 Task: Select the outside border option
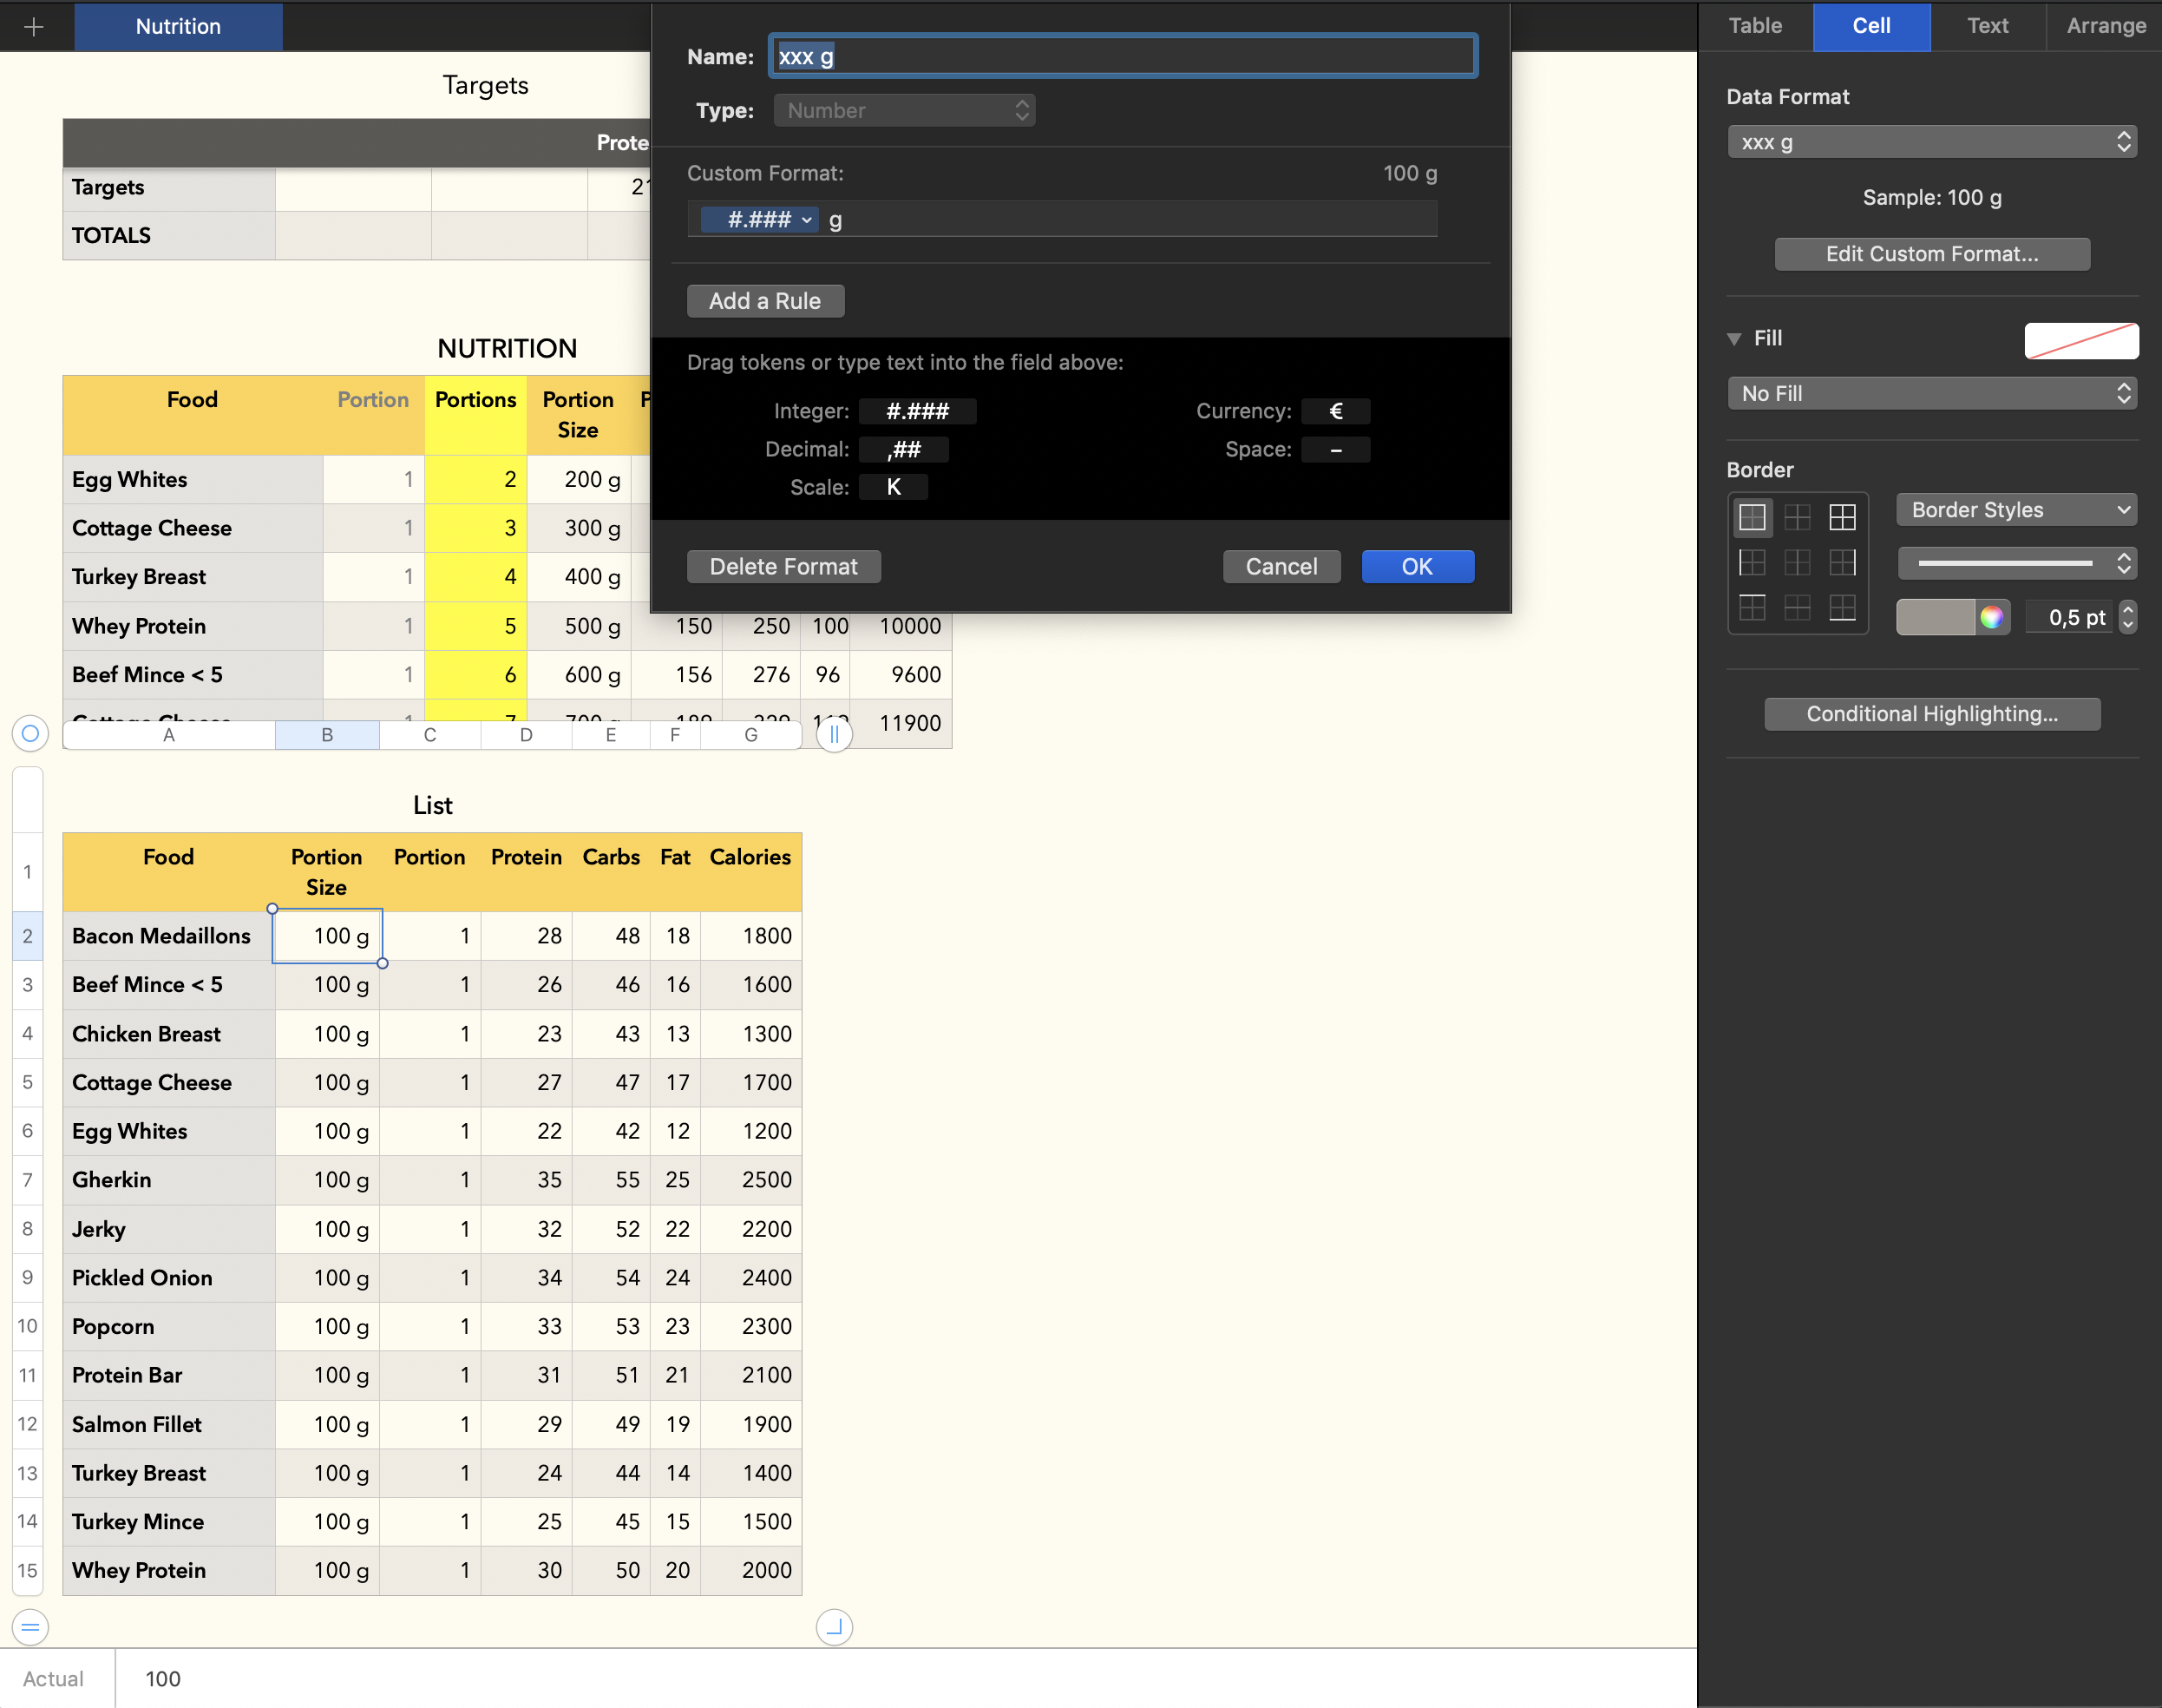point(1751,517)
